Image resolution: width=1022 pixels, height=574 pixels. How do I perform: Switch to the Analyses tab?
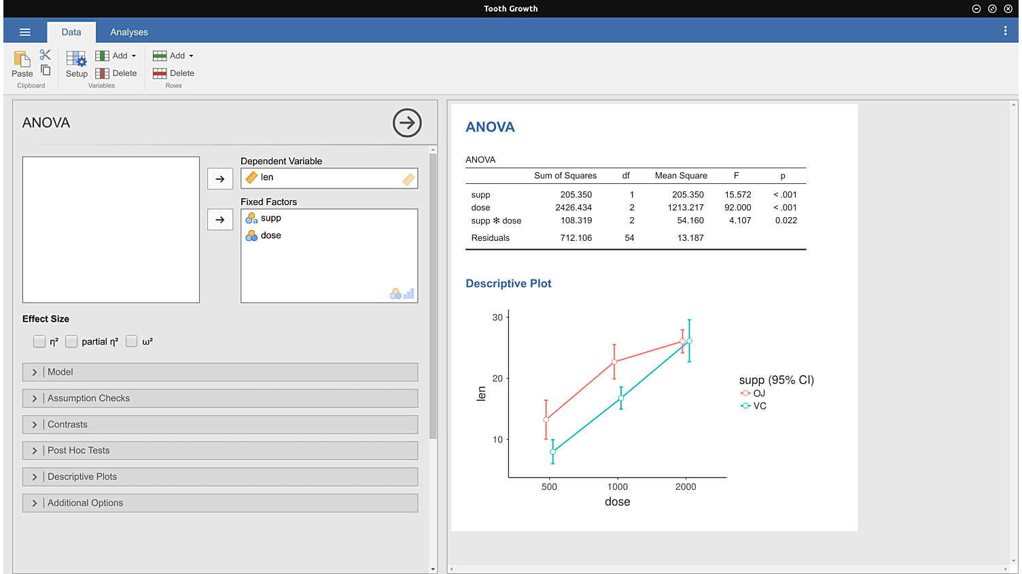[x=129, y=32]
